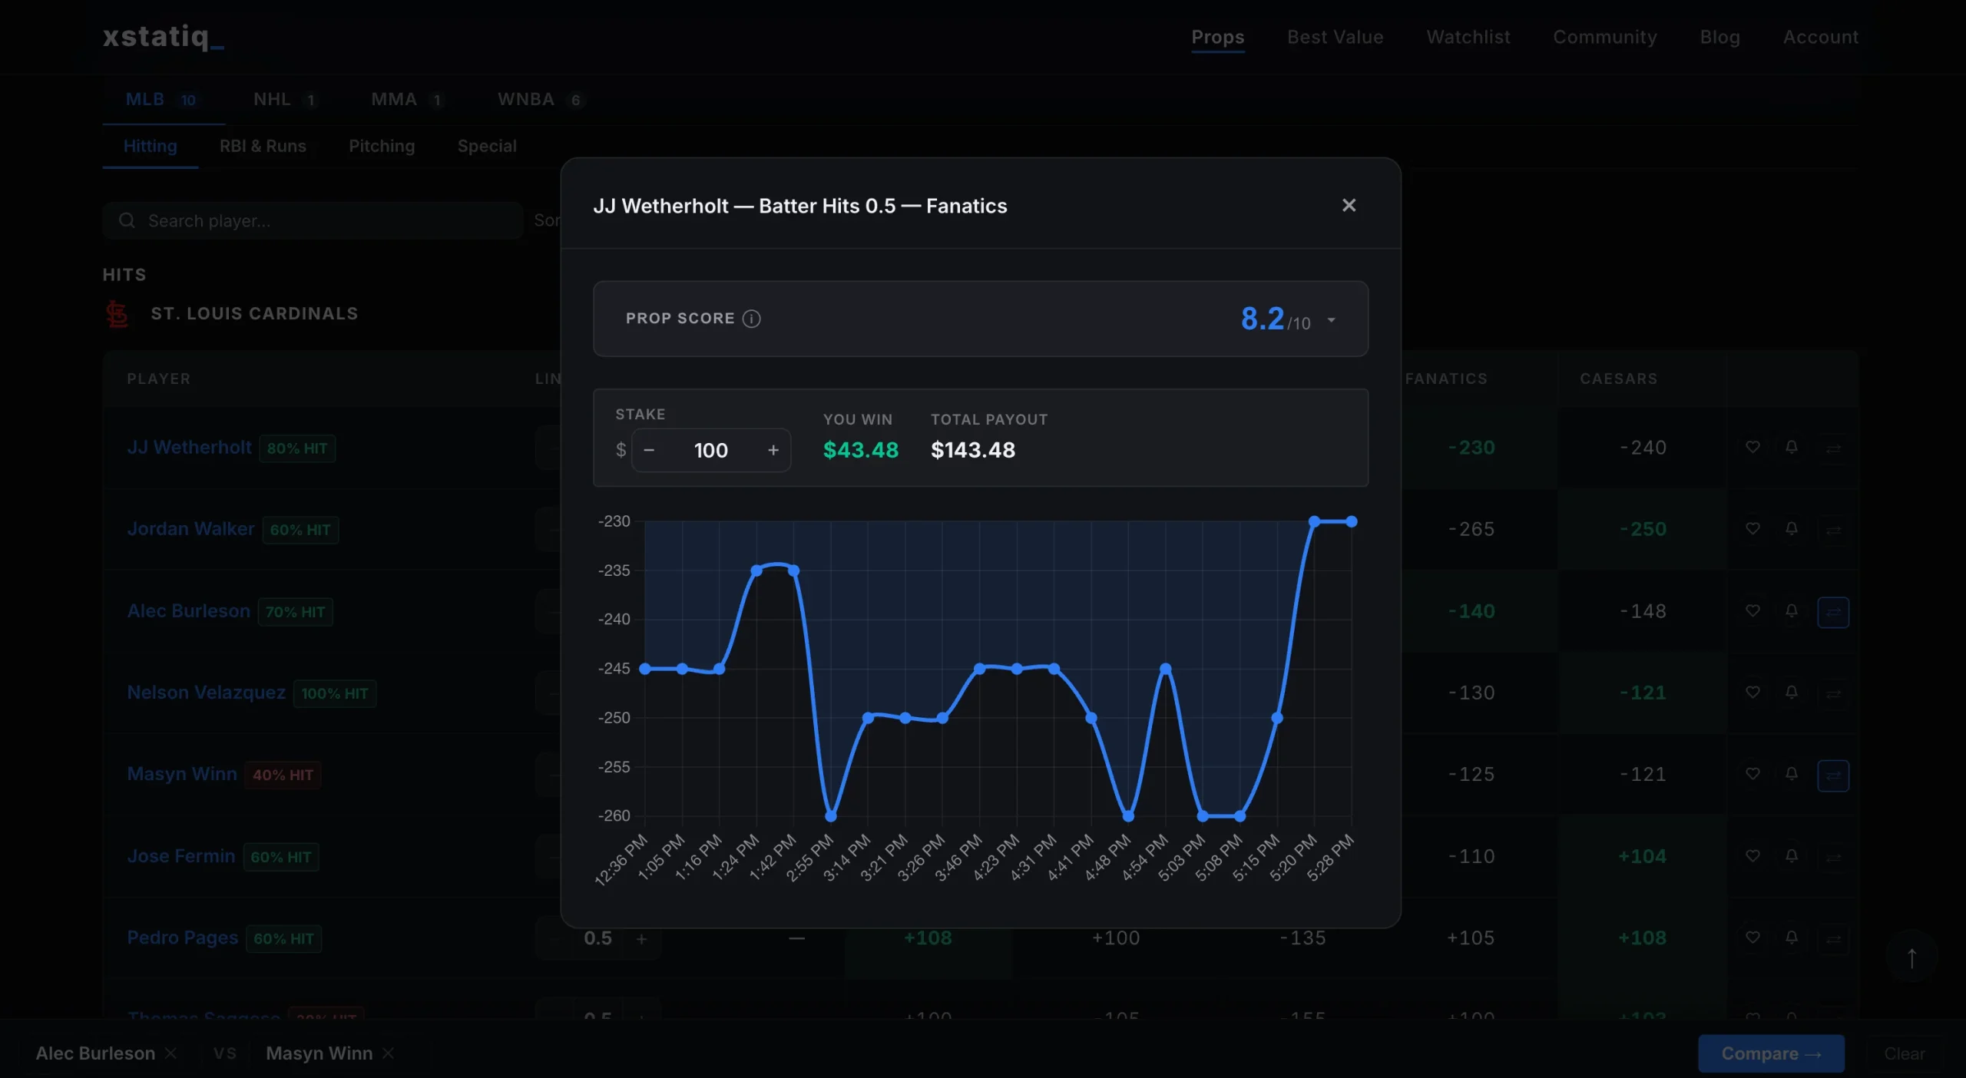The image size is (1966, 1078).
Task: Focus the Search player field
Action: tap(313, 221)
